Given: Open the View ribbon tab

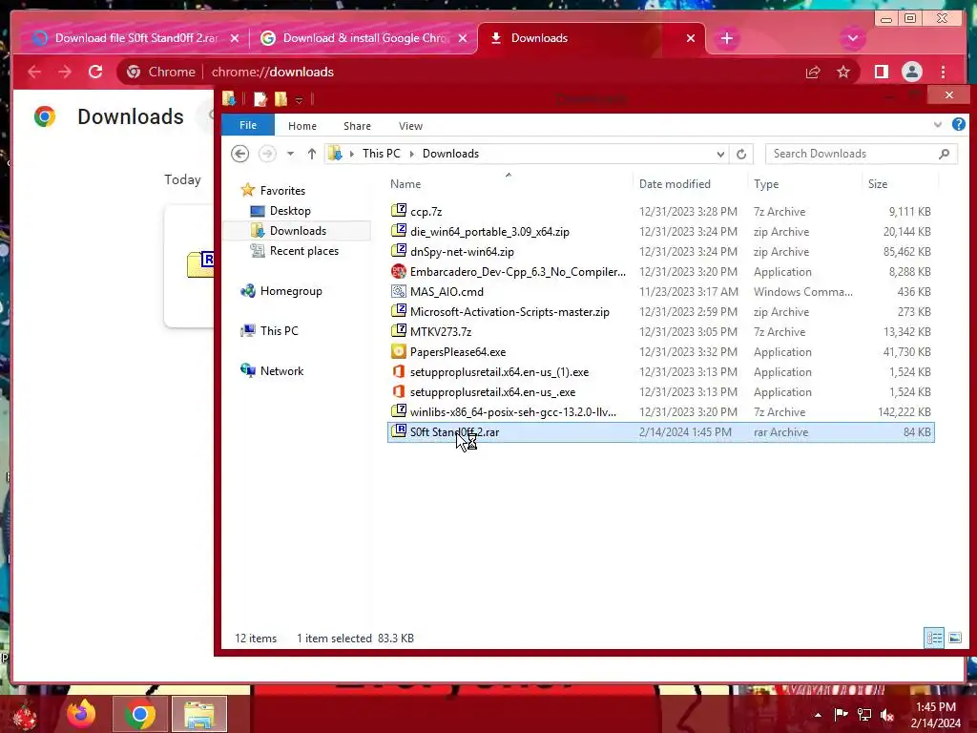Looking at the screenshot, I should tap(410, 126).
